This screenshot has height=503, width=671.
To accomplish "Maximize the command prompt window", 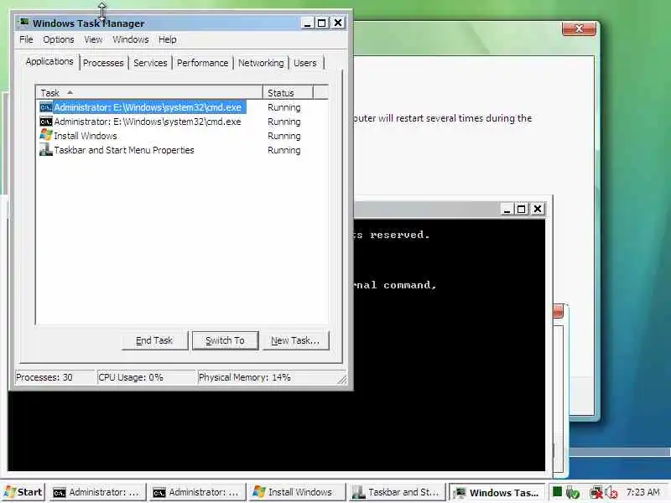I will 521,209.
